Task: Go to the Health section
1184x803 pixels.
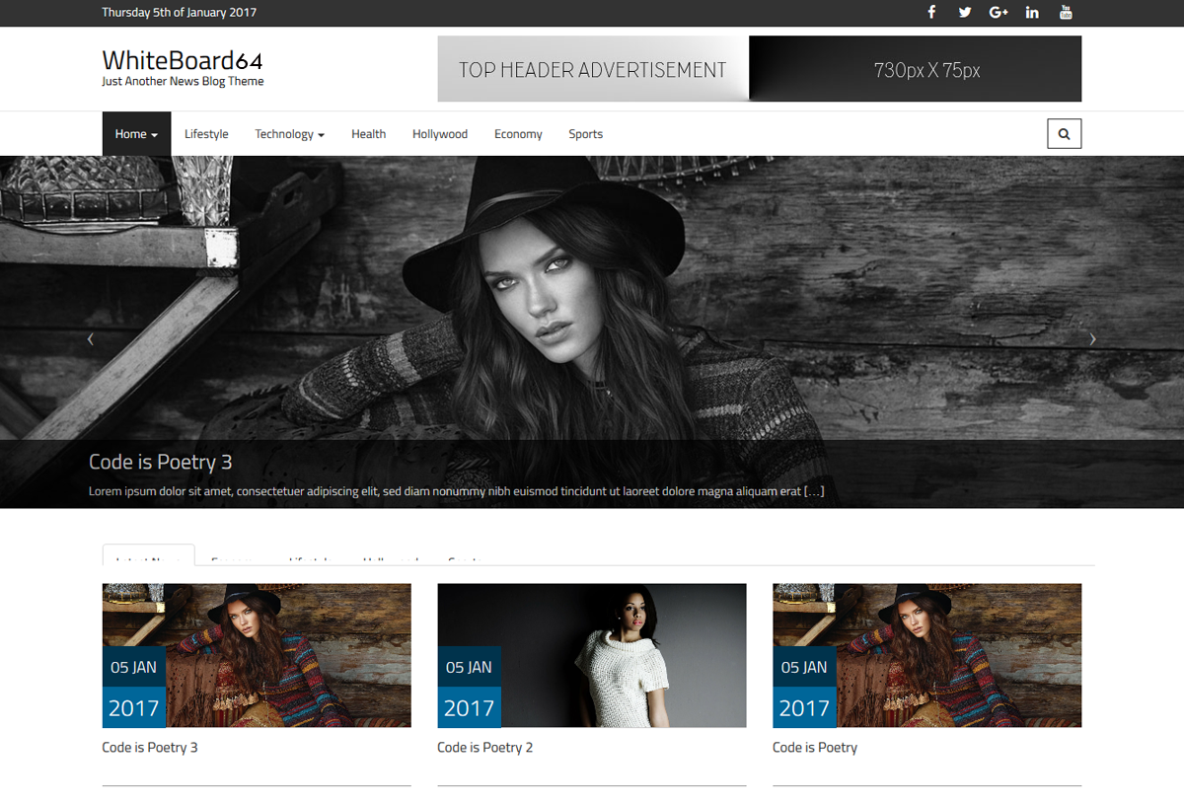Action: [368, 134]
